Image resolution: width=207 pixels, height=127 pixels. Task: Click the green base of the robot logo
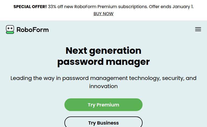point(10,32)
